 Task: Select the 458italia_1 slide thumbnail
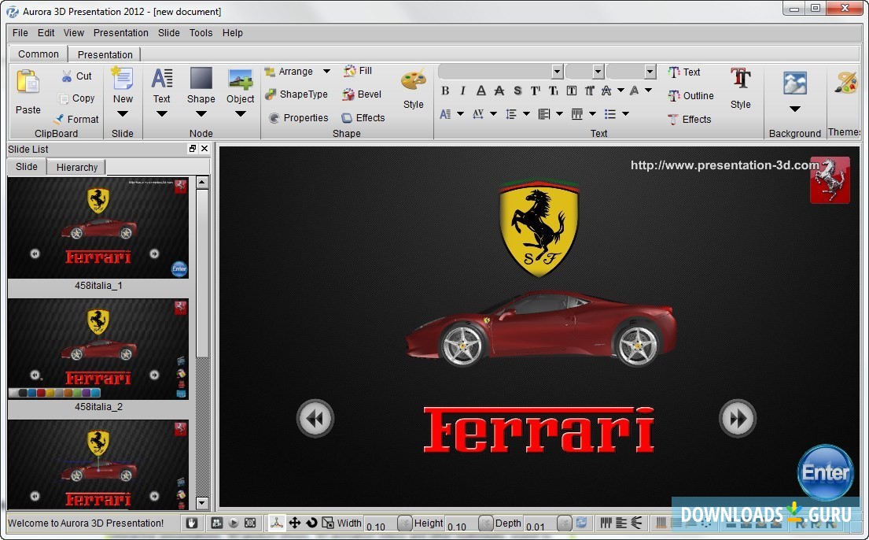pos(98,228)
